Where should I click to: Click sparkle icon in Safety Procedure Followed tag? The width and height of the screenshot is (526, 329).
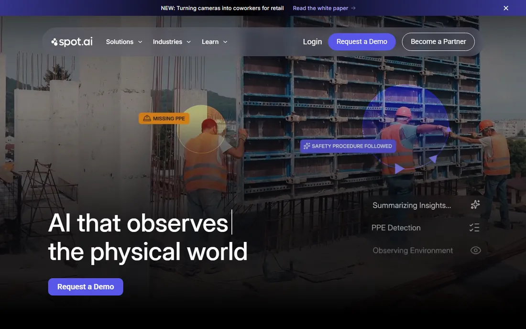[307, 146]
